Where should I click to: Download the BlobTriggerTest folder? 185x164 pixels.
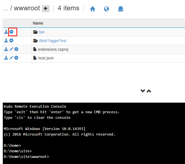click(x=6, y=41)
